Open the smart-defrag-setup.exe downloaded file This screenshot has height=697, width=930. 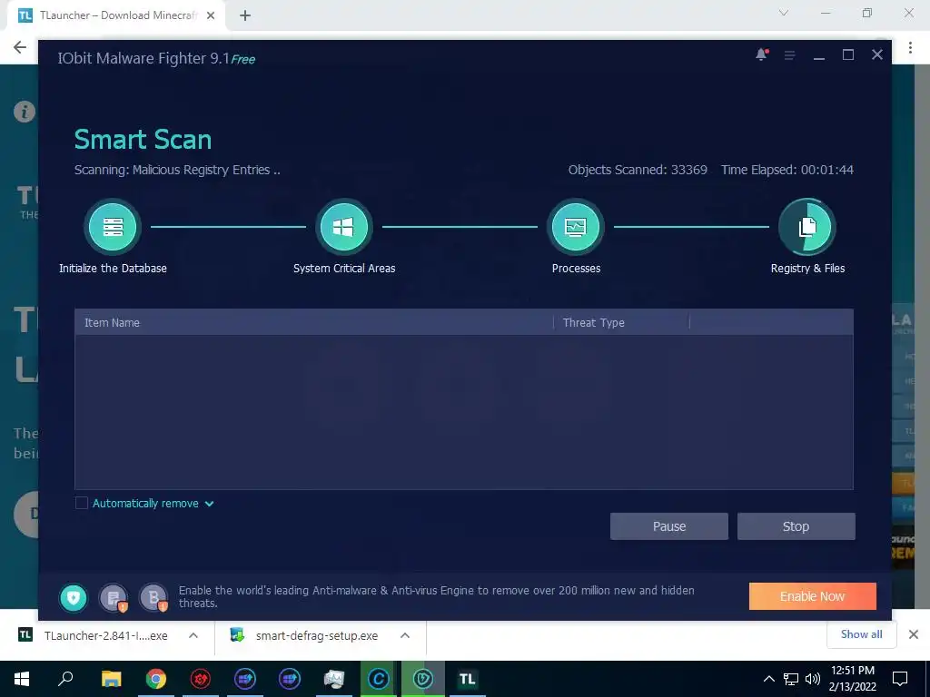305,635
